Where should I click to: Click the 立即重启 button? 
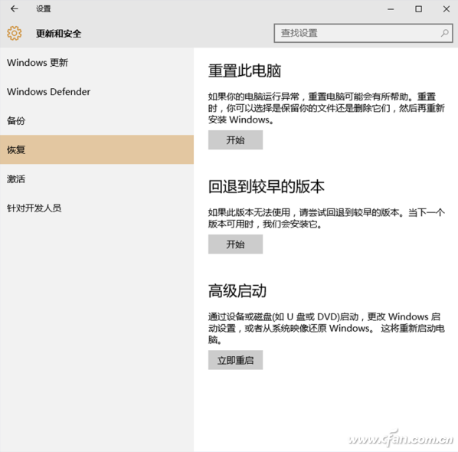pyautogui.click(x=235, y=360)
